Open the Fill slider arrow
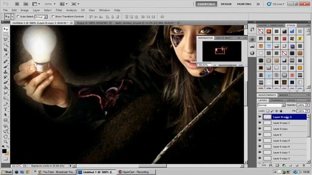The width and height of the screenshot is (312, 175). click(308, 111)
